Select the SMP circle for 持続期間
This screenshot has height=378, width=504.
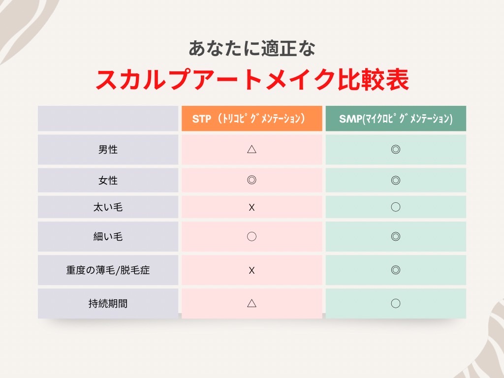tap(396, 303)
